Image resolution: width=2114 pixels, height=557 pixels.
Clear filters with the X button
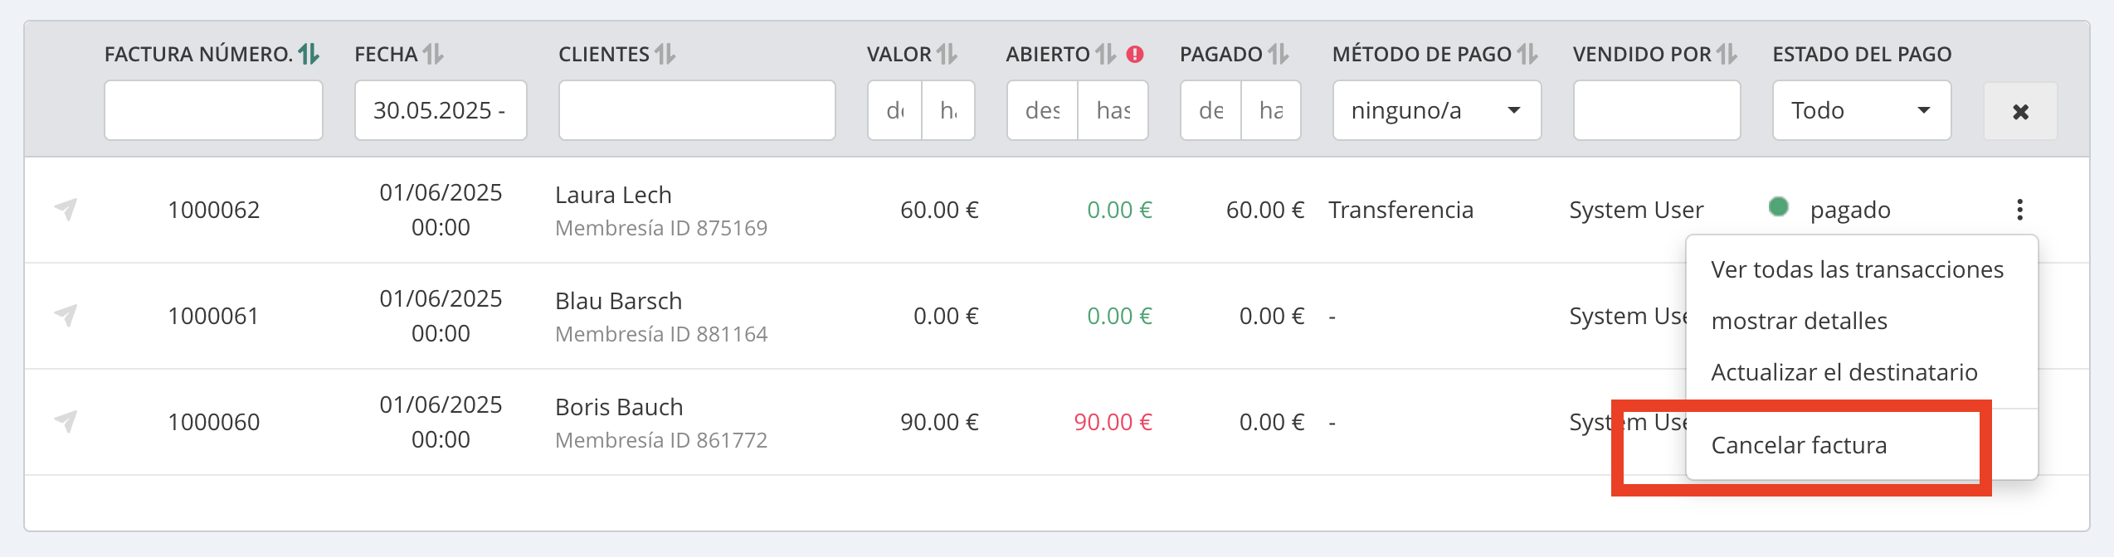[2020, 111]
